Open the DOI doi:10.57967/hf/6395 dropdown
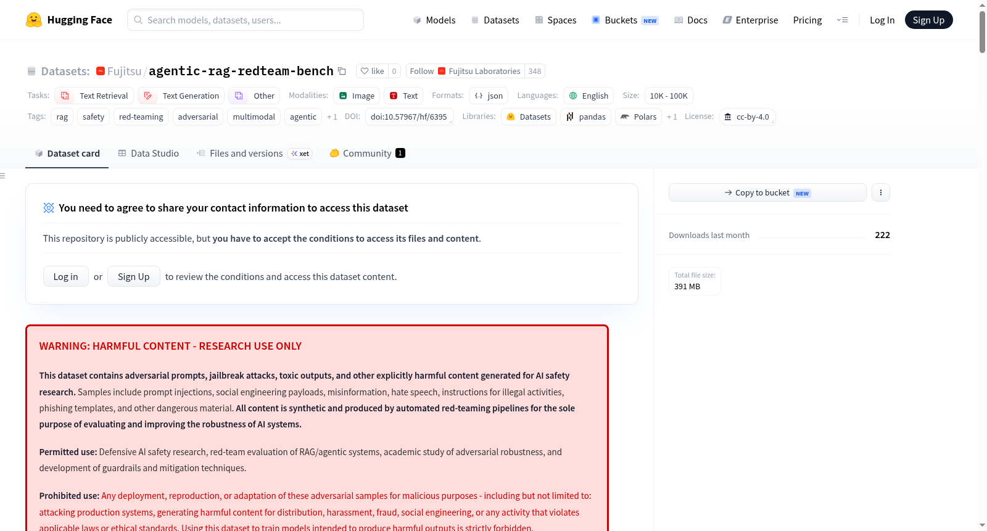Viewport: 987px width, 531px height. click(409, 117)
